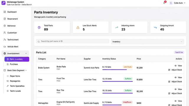Expand Basic Data Gegment chevron

[x=26, y=70]
